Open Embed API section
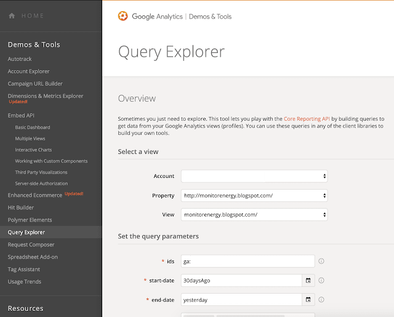The width and height of the screenshot is (394, 317). [21, 116]
